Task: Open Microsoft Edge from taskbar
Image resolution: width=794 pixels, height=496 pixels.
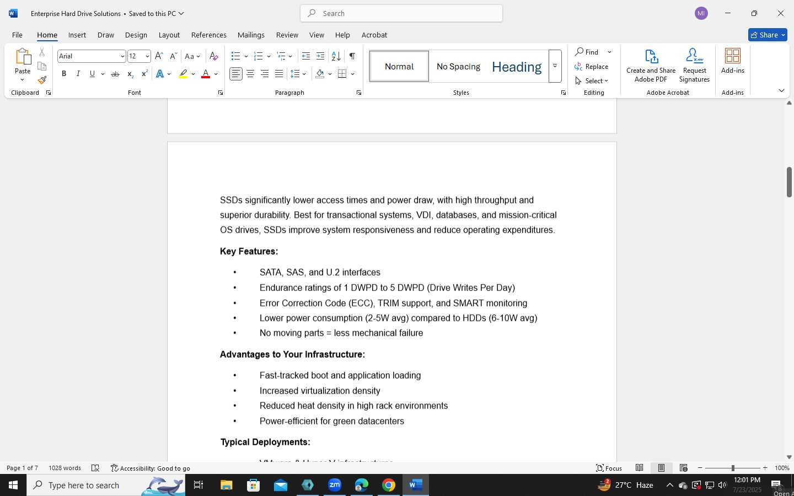Action: coord(362,485)
